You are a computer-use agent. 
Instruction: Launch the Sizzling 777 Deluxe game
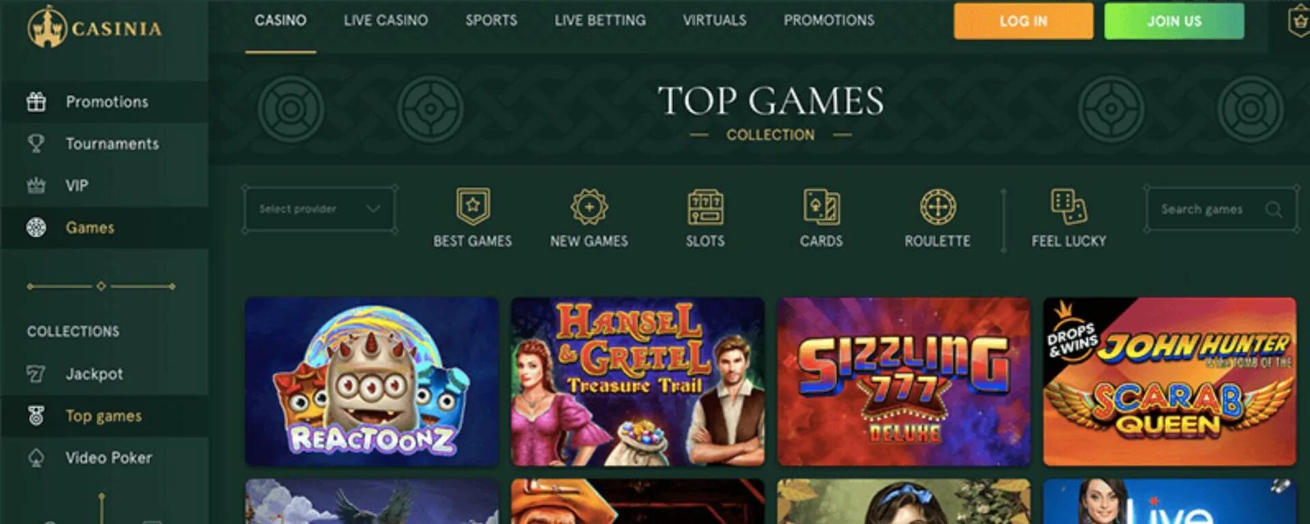[x=903, y=381]
